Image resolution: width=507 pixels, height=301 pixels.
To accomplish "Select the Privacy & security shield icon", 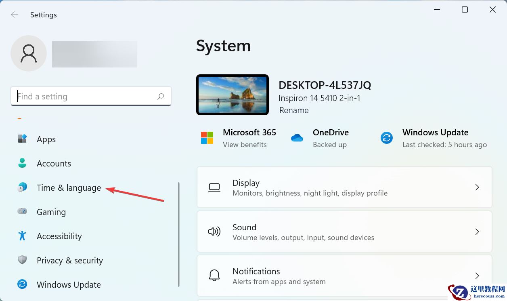I will click(22, 260).
